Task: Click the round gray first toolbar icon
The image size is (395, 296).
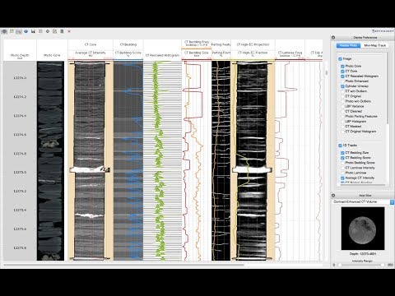Action: click(x=4, y=31)
